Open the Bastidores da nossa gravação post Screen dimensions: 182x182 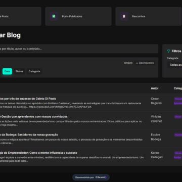[x=29, y=134]
